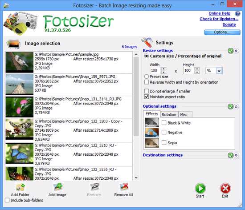Select the bird thumbnail for sample.jpg
Image resolution: width=245 pixels, height=210 pixels.
20,62
